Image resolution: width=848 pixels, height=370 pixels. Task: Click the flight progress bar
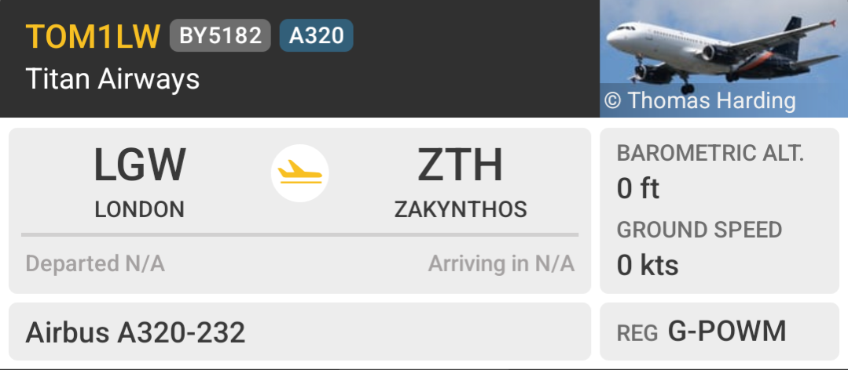299,235
